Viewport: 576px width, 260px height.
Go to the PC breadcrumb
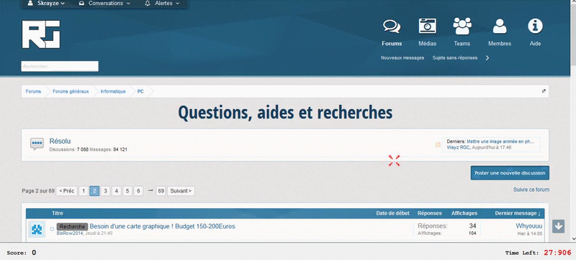pos(140,91)
